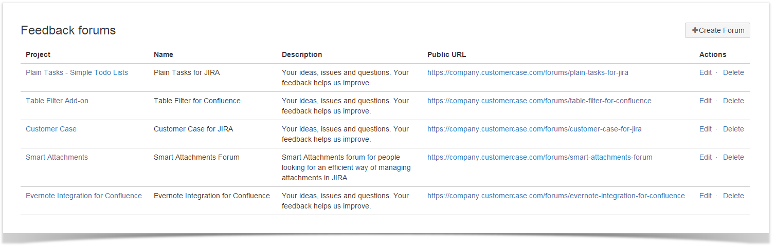Edit the Plain Tasks for JIRA forum
776x248 pixels.
[706, 72]
